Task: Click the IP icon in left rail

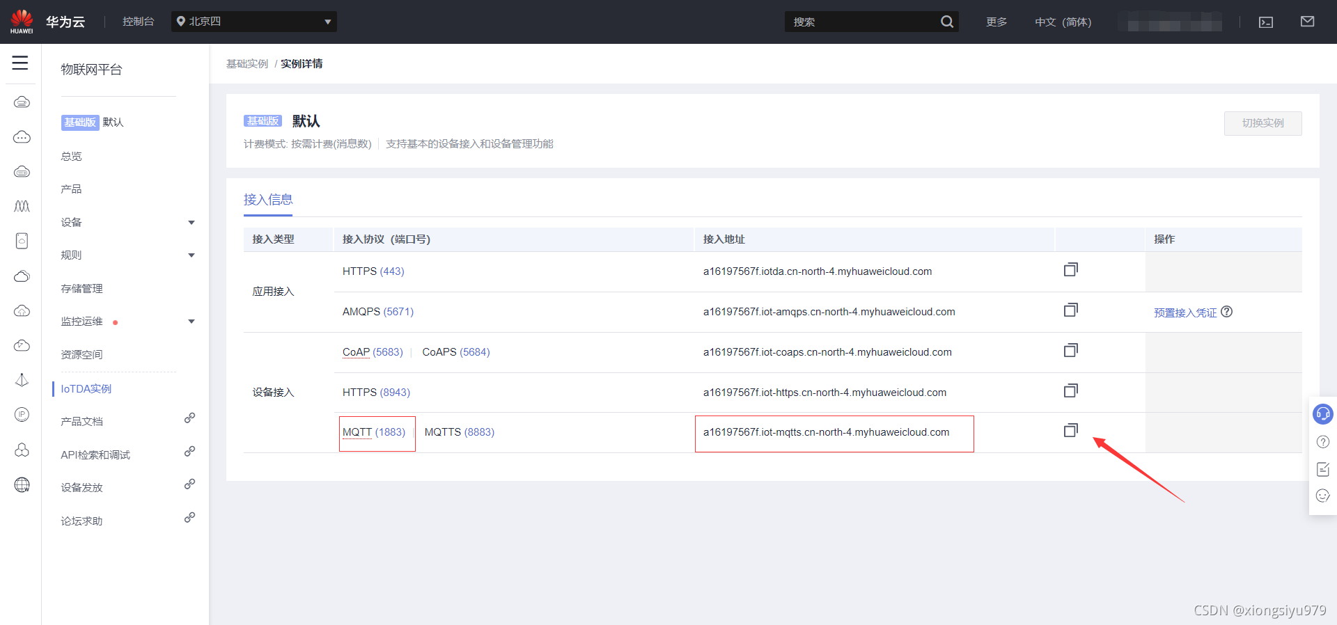Action: [22, 415]
